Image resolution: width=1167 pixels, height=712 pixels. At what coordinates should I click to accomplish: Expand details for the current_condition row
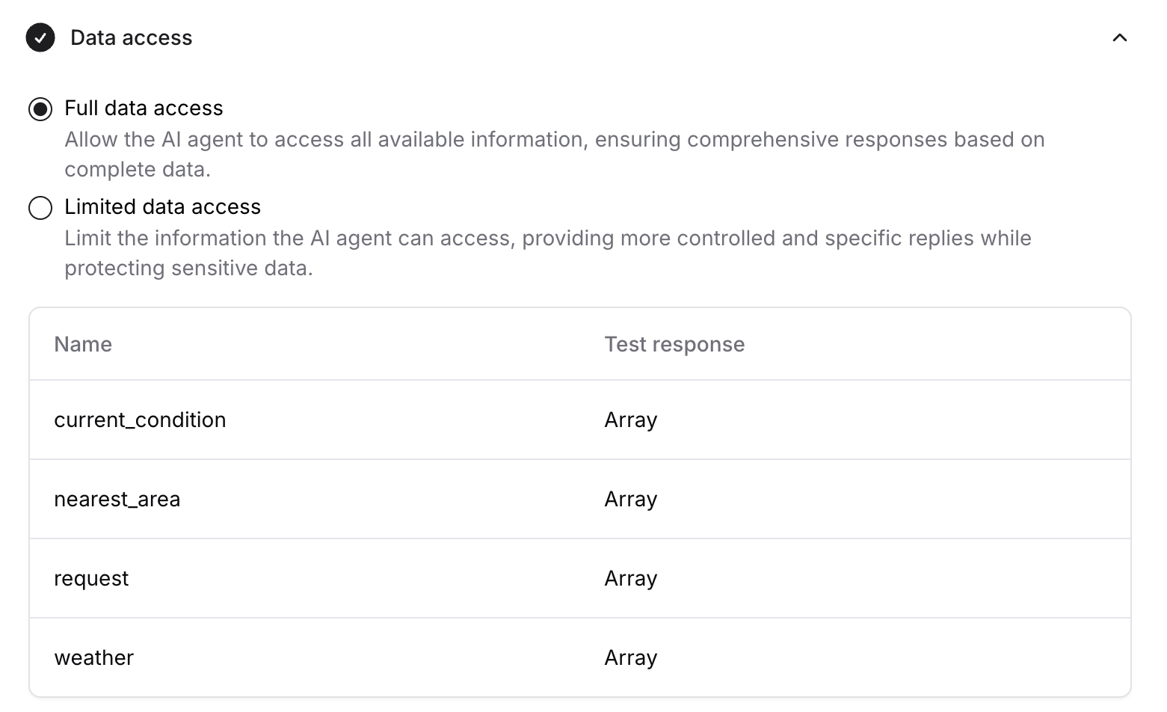140,420
